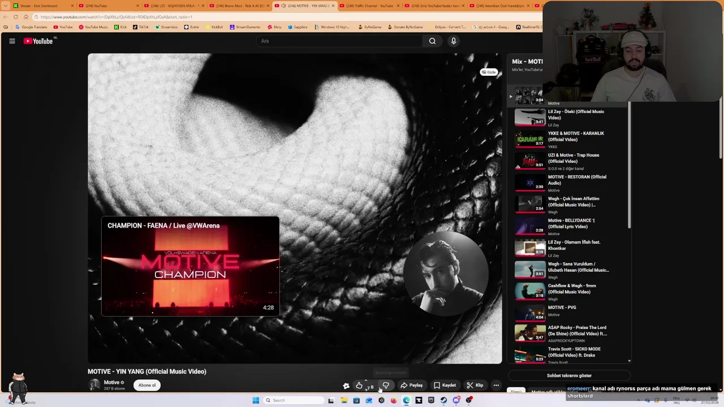Hide end screen cards with Gizle
The height and width of the screenshot is (407, 724).
coord(489,72)
